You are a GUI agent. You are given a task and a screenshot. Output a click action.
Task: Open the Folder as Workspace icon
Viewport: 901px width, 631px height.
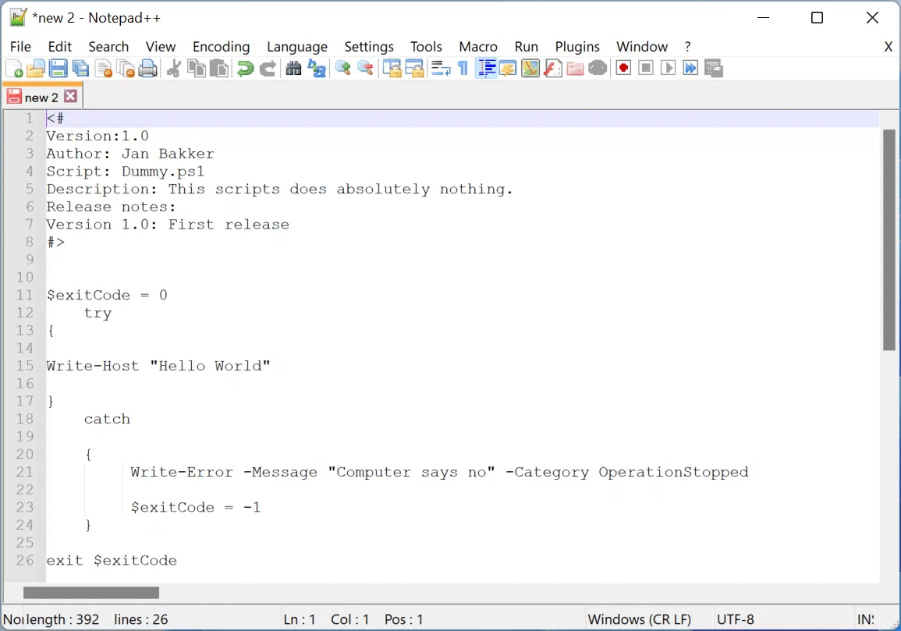[x=575, y=69]
